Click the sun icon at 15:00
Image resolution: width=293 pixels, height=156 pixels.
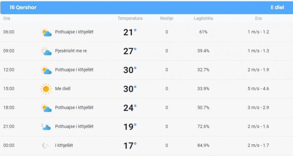[46, 89]
